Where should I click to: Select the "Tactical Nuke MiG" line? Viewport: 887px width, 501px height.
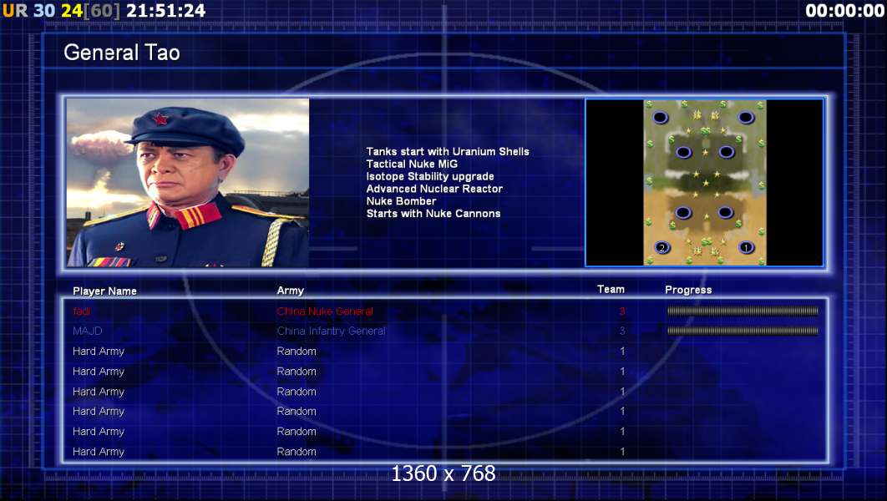(412, 164)
